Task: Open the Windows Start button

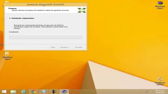Action: click(x=4, y=92)
